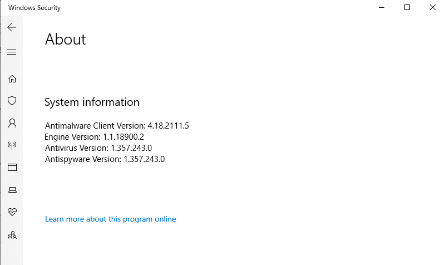Click Learn more about this program online

pyautogui.click(x=110, y=219)
